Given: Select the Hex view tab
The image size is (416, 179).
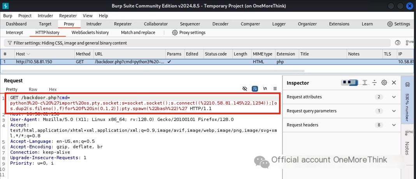Looking at the screenshot, I should pos(53,89).
